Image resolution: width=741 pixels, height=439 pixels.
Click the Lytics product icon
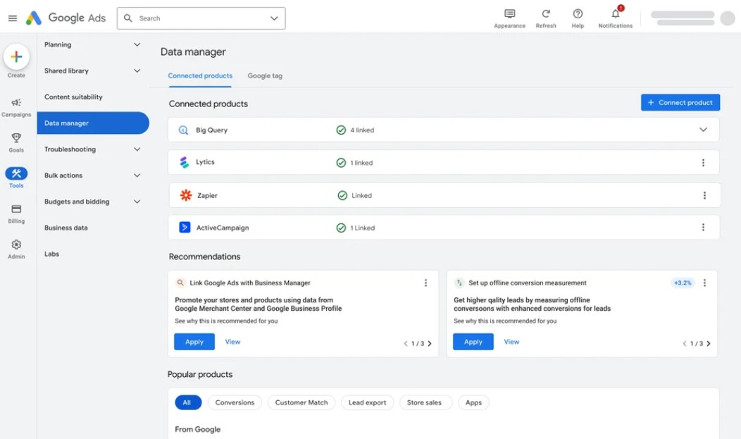185,162
